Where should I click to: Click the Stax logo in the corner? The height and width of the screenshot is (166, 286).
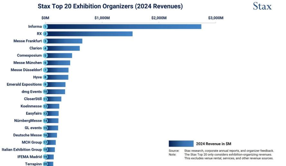tap(262, 6)
